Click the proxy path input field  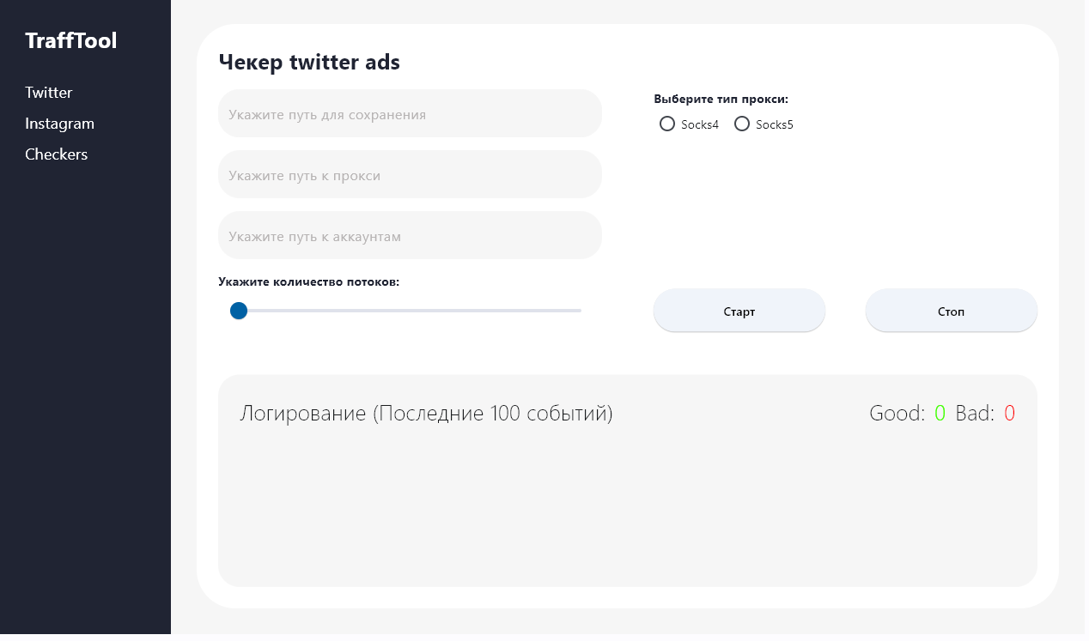[410, 175]
